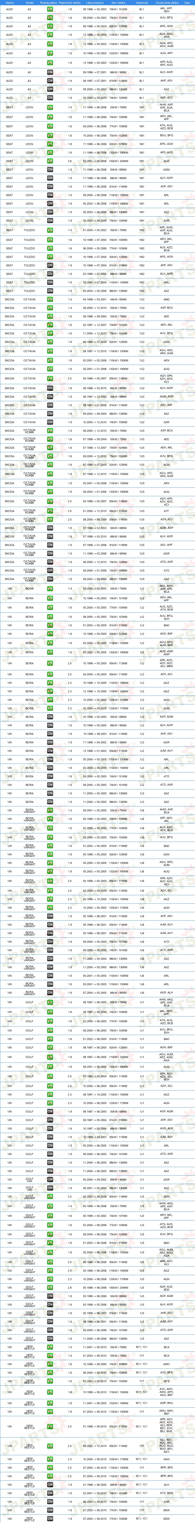Select 2.8 displacement in Seat Leon AUE row
The height and width of the screenshot is (1523, 195).
(x=70, y=161)
